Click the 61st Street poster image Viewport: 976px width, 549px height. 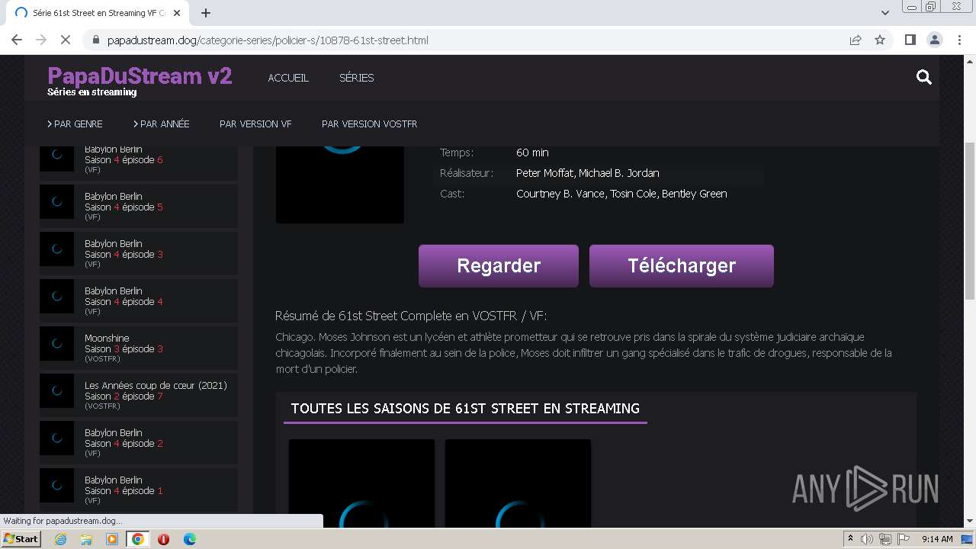click(x=340, y=185)
